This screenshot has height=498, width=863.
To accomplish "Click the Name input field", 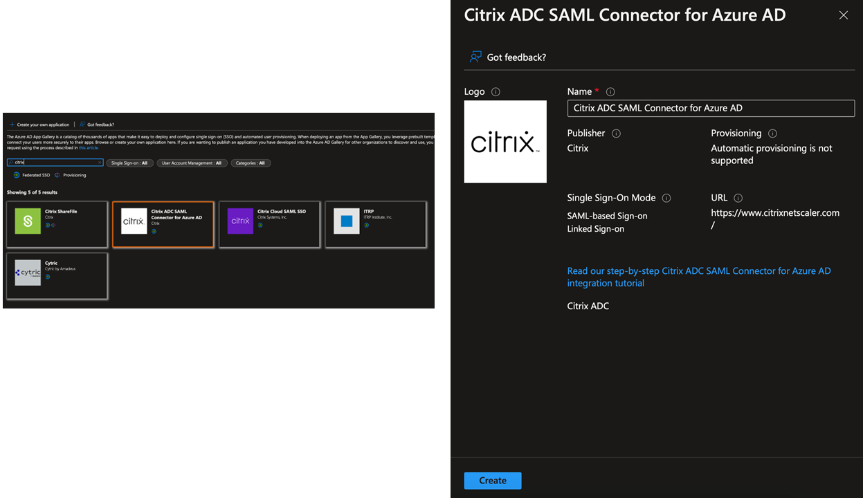I will pyautogui.click(x=711, y=108).
